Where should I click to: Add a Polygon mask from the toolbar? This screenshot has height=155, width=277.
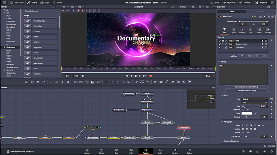pyautogui.click(x=117, y=82)
